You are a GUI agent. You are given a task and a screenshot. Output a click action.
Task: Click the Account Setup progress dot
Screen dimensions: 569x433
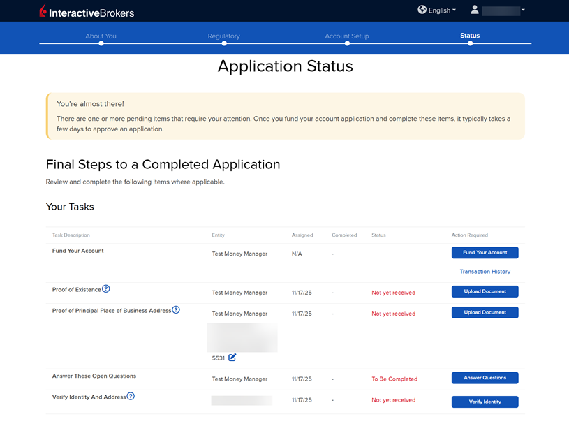(347, 43)
